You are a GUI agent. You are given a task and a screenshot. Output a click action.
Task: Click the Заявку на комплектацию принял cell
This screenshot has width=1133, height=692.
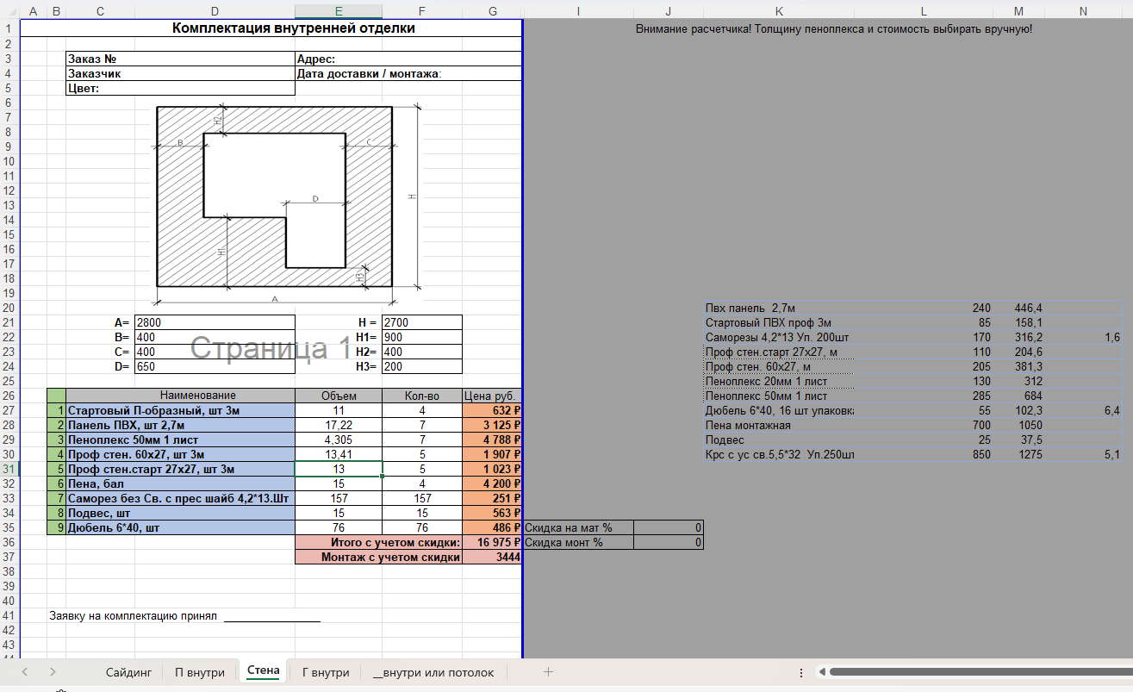click(x=133, y=616)
